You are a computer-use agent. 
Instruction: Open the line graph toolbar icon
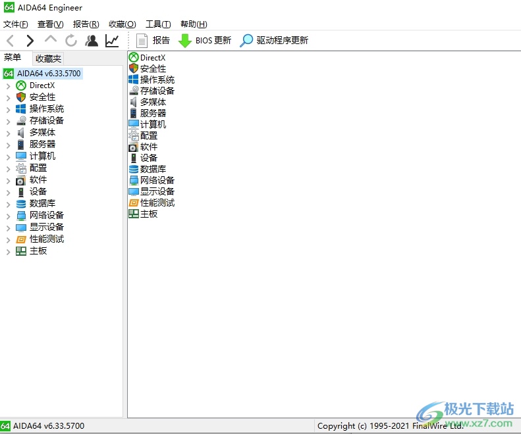[112, 41]
